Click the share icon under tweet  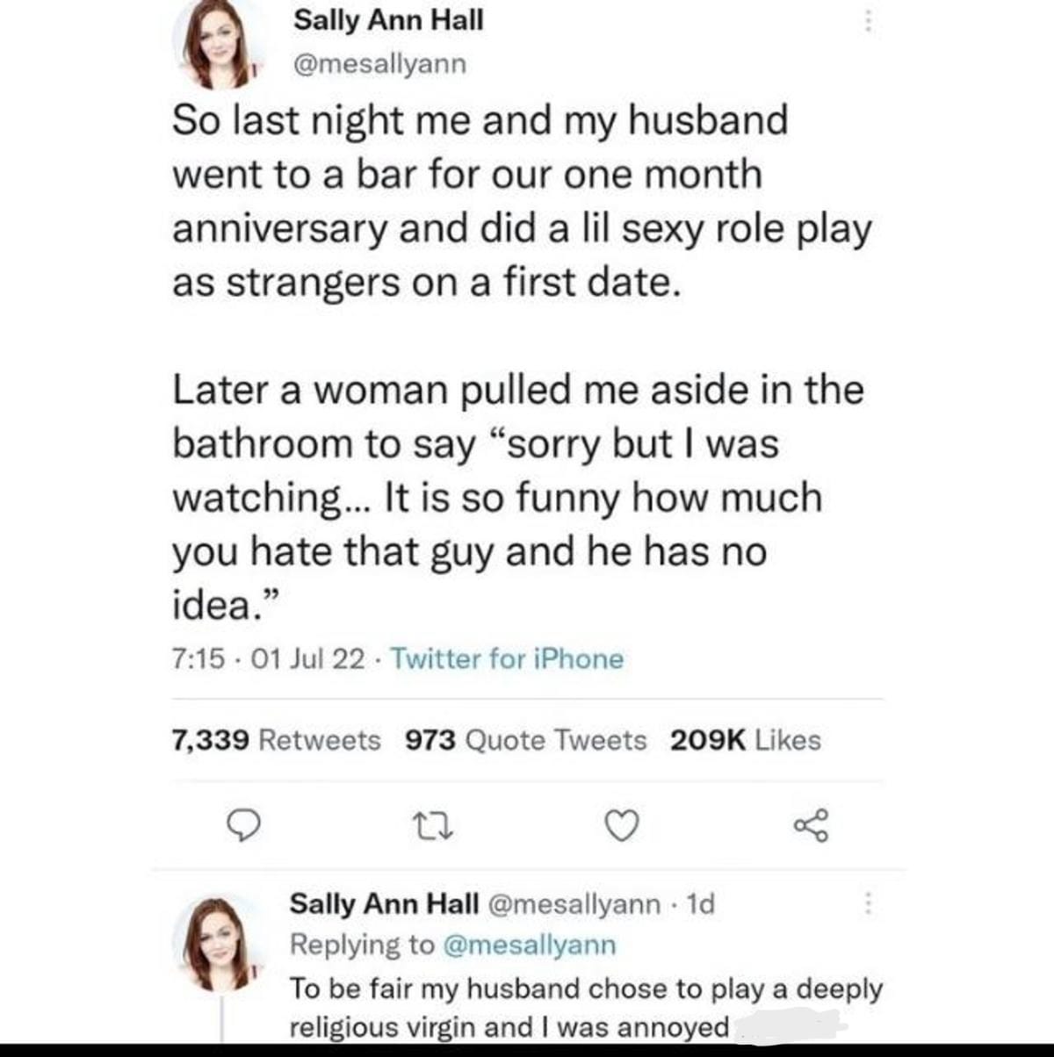pos(810,825)
